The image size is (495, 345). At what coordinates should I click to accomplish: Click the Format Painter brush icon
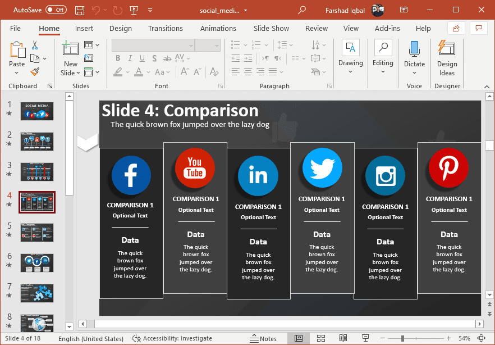[x=35, y=72]
